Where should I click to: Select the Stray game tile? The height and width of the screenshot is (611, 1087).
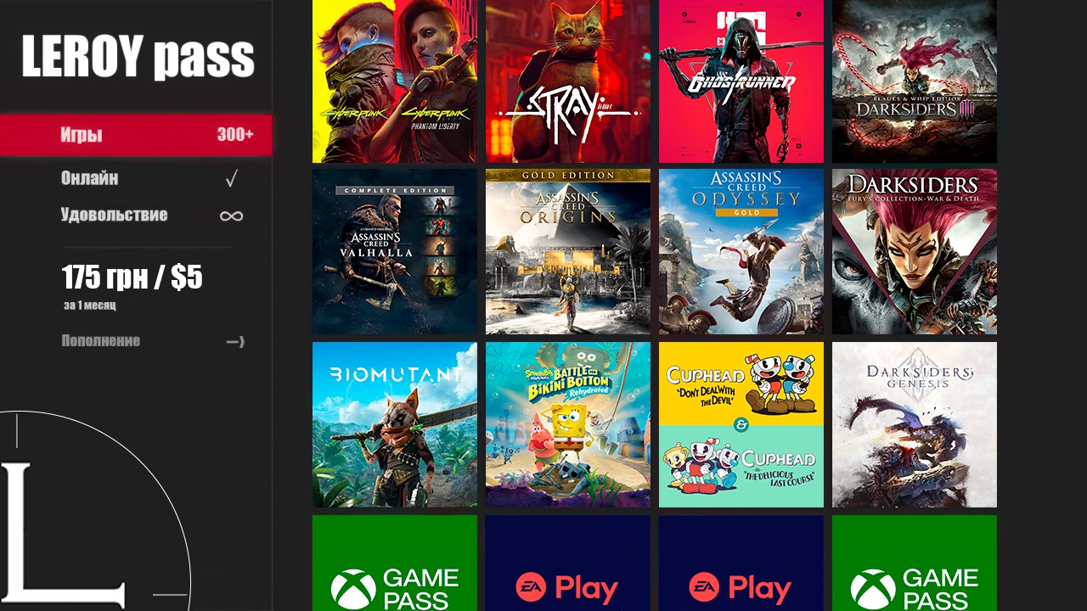click(568, 81)
